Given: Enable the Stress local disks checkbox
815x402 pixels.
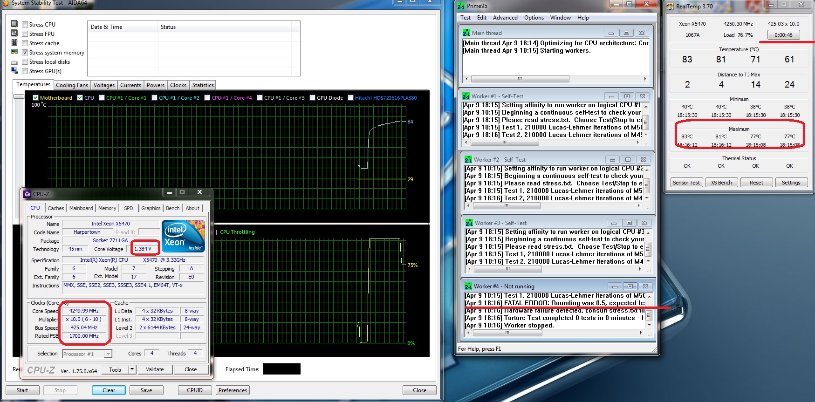Looking at the screenshot, I should click(25, 61).
